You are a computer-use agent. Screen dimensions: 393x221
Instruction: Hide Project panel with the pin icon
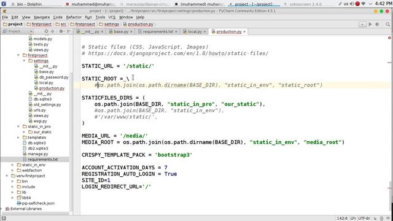click(69, 31)
